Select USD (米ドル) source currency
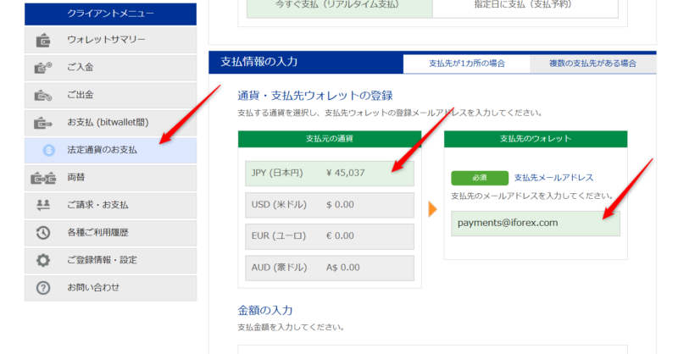The width and height of the screenshot is (678, 354). [x=330, y=205]
